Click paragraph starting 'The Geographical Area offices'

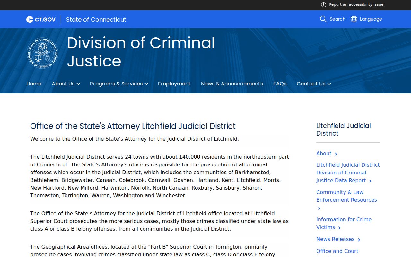pyautogui.click(x=153, y=251)
